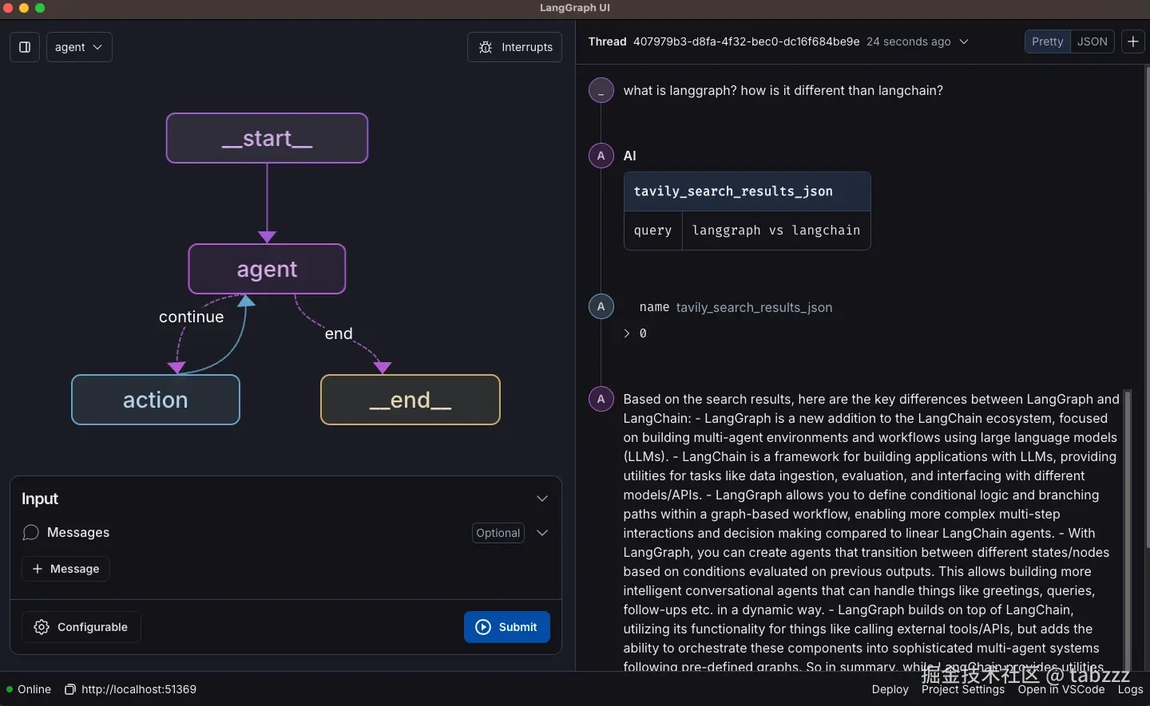Image resolution: width=1150 pixels, height=706 pixels.
Task: Click the continue edge label
Action: click(192, 317)
